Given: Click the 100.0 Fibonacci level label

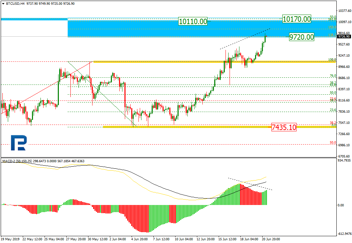Looking at the screenshot, I should [332, 60].
